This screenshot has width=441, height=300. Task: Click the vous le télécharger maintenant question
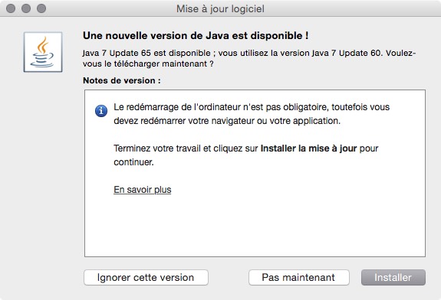[148, 64]
